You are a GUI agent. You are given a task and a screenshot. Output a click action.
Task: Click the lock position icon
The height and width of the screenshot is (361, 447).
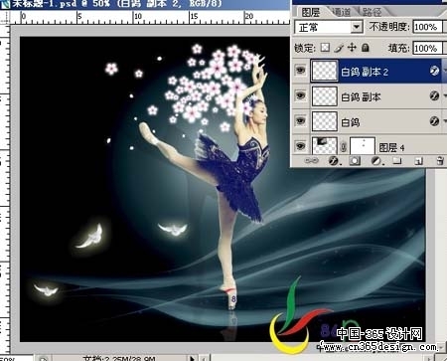(352, 48)
